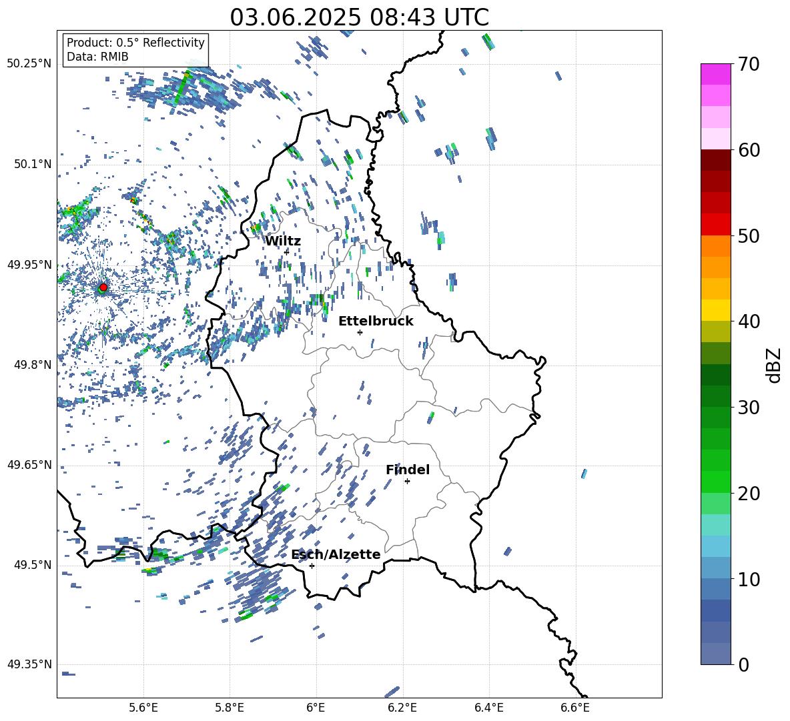
Task: Click the 20 tick on the colorbar
Action: 749,494
